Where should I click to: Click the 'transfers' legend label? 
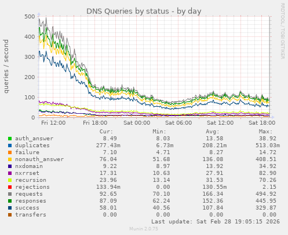pos(31,215)
